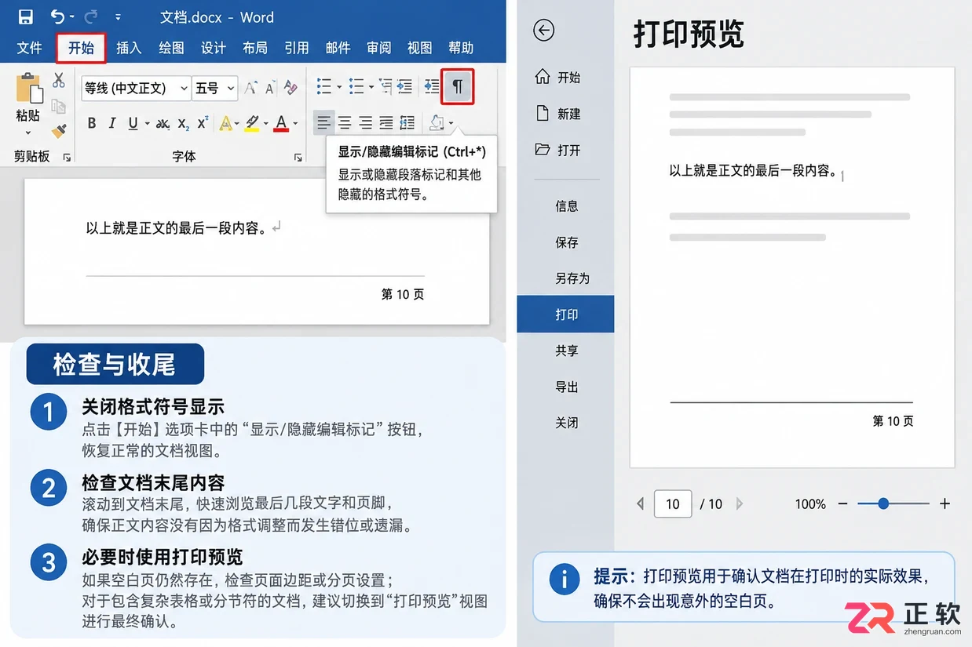Go to previous page in preview
Viewport: 972px width, 647px height.
coord(641,504)
